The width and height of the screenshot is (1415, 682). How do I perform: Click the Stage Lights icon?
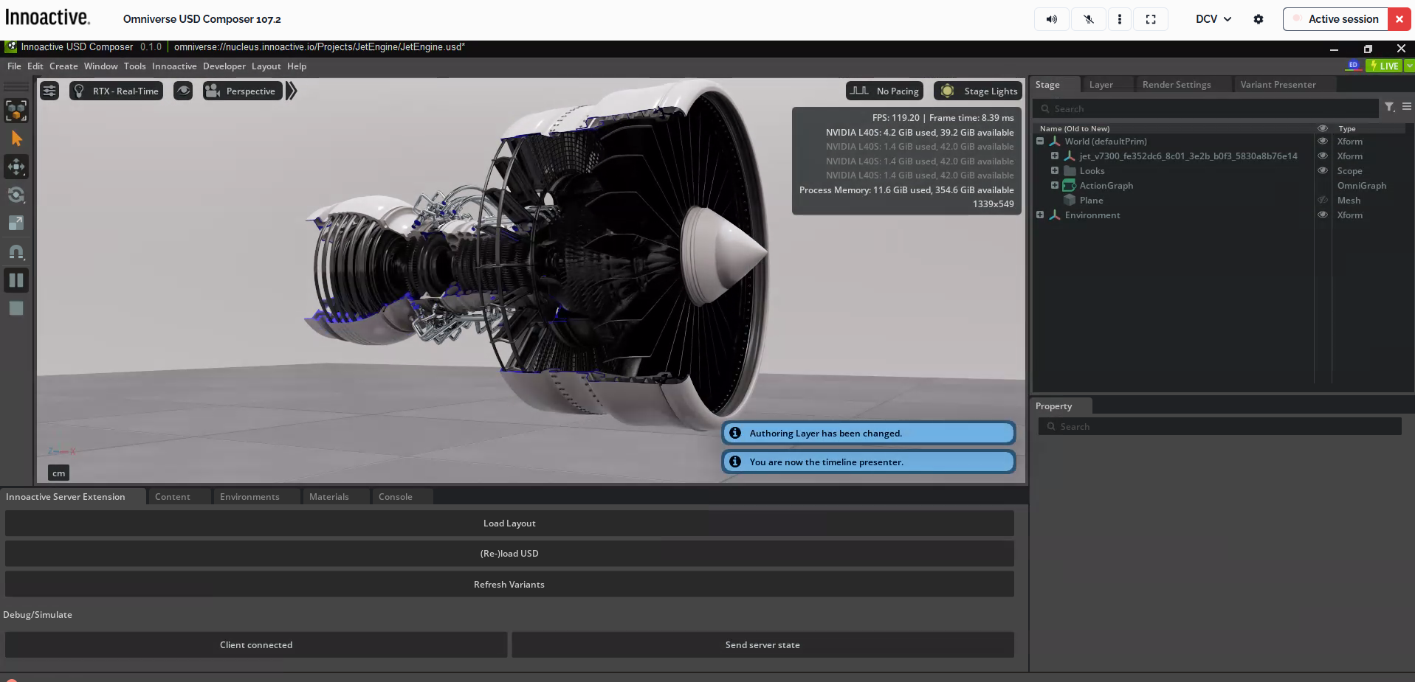click(949, 91)
